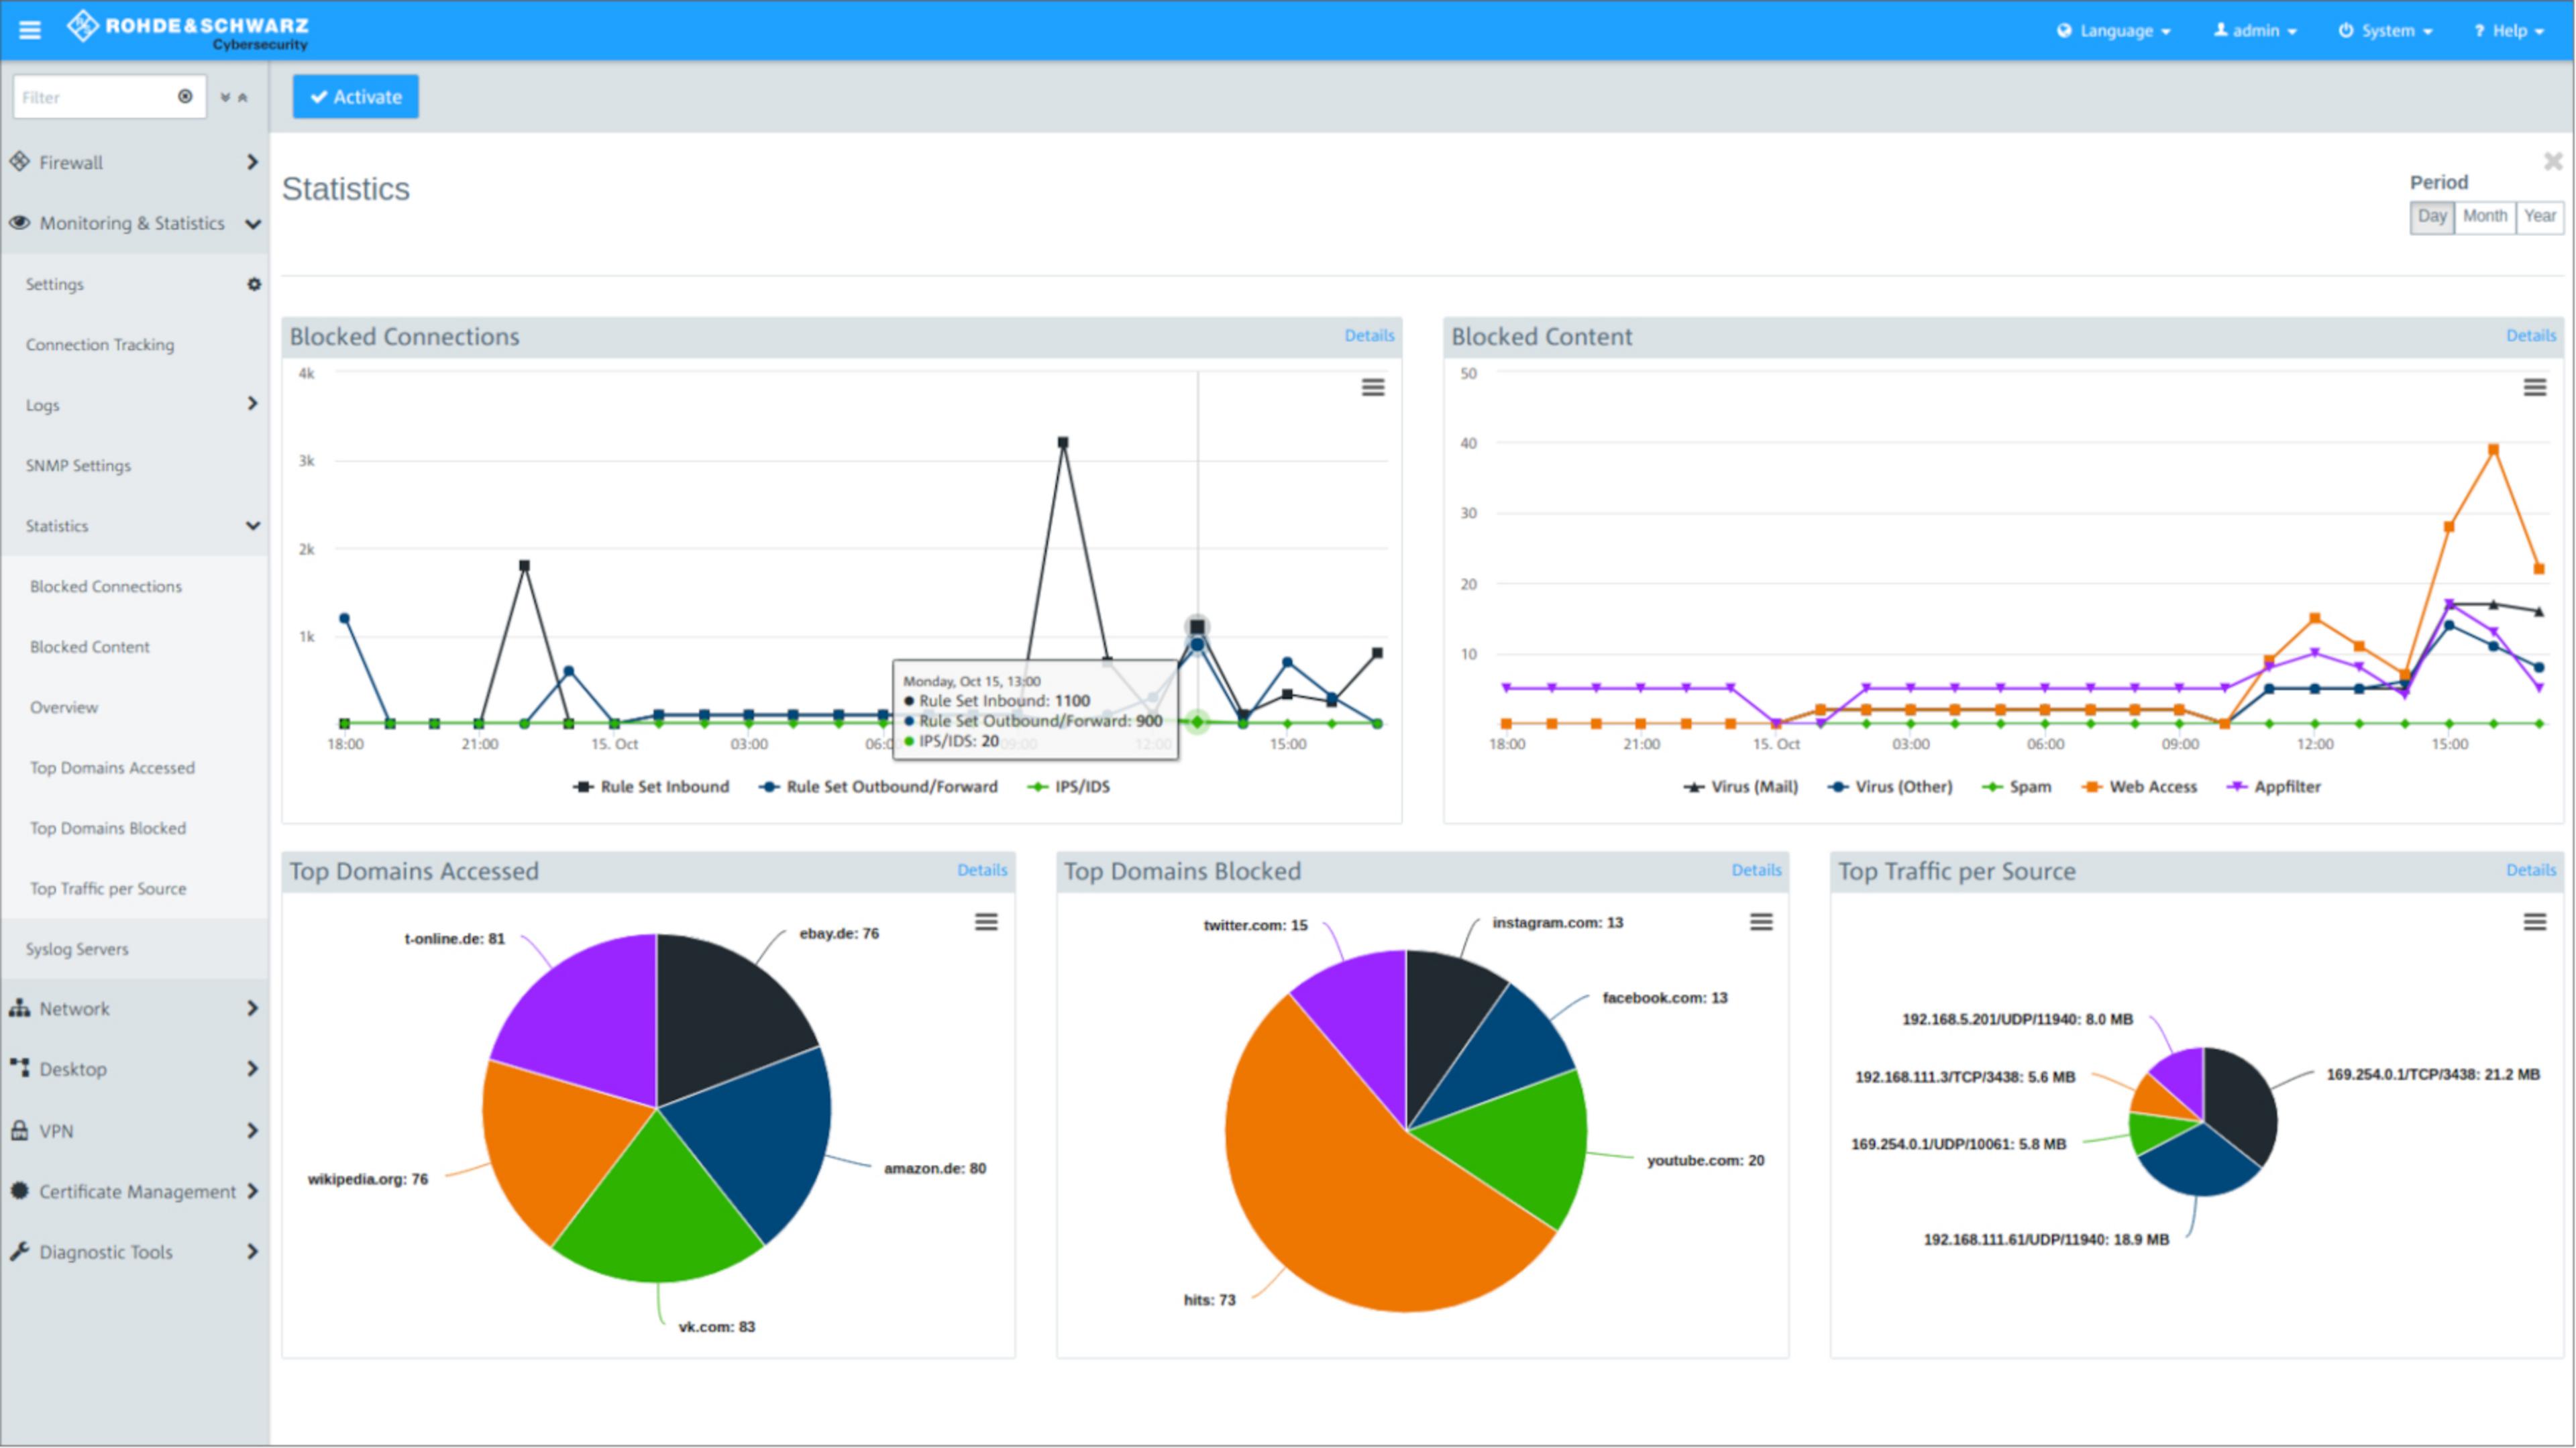Open Top Domains Blocked chart menu icon
The height and width of the screenshot is (1448, 2576).
(x=1761, y=922)
